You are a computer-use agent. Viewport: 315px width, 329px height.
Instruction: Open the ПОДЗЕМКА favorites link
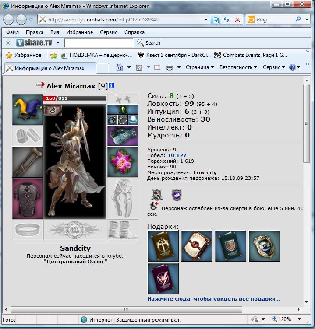tap(97, 55)
